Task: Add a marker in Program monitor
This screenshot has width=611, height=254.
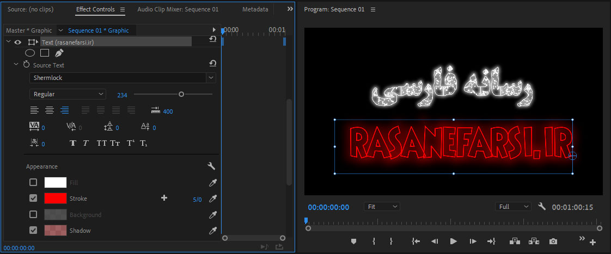Action: (x=353, y=241)
